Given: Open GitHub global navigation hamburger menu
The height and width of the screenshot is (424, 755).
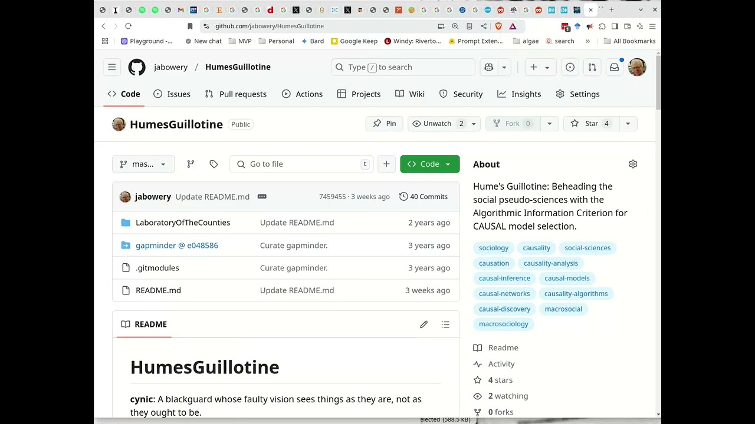Looking at the screenshot, I should click(x=111, y=67).
